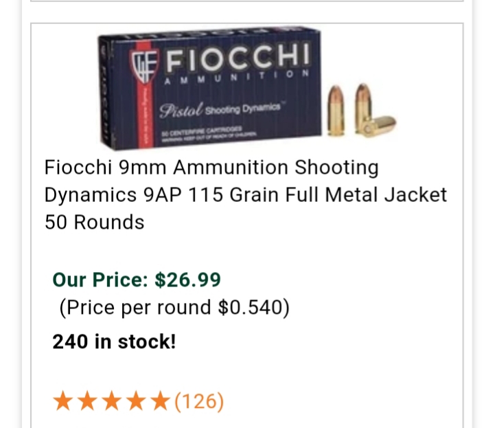Click the Pistol Shooting Dynamics label on box
Screen dimensions: 486x428
(220, 109)
